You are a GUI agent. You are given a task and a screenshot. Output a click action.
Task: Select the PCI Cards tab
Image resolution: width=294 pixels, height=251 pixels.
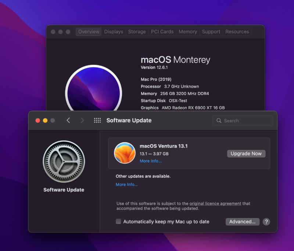click(x=162, y=32)
